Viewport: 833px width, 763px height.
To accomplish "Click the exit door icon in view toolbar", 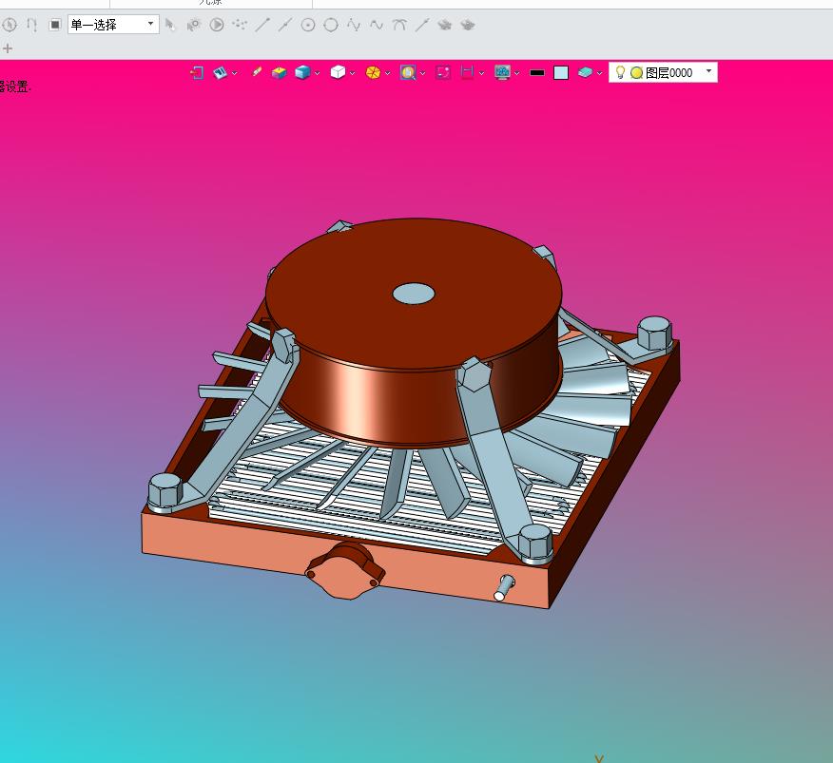I will click(x=197, y=72).
